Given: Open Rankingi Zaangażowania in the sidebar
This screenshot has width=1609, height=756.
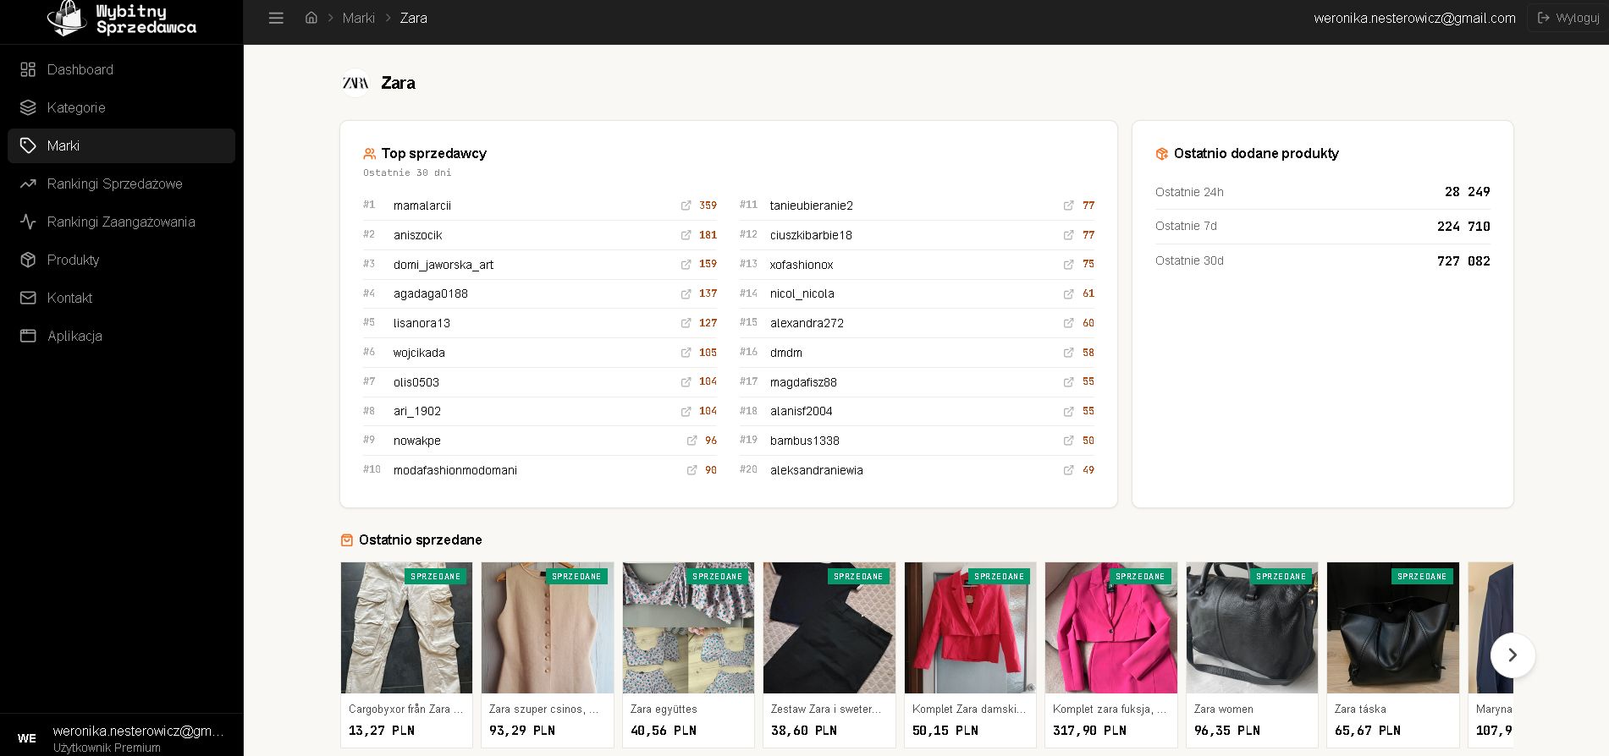Looking at the screenshot, I should (121, 222).
